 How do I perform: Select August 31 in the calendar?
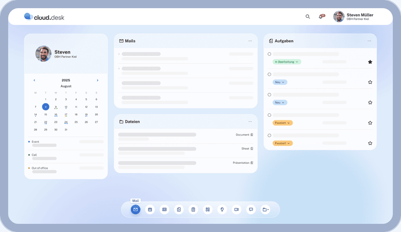(x=66, y=130)
